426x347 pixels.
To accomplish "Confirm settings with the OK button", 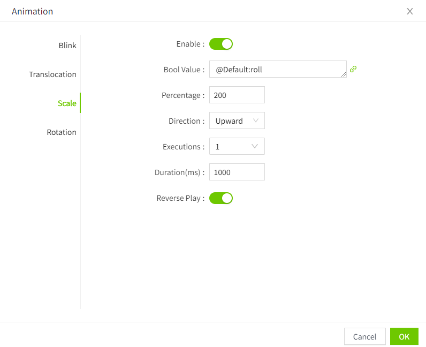I will click(404, 336).
